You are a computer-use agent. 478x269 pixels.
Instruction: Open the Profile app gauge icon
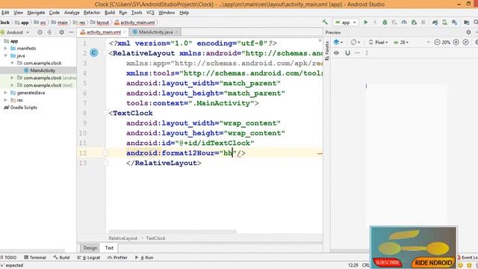[404, 22]
